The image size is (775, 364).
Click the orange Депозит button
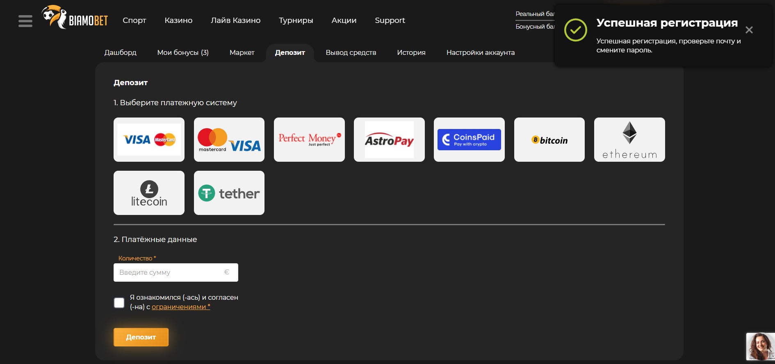141,337
